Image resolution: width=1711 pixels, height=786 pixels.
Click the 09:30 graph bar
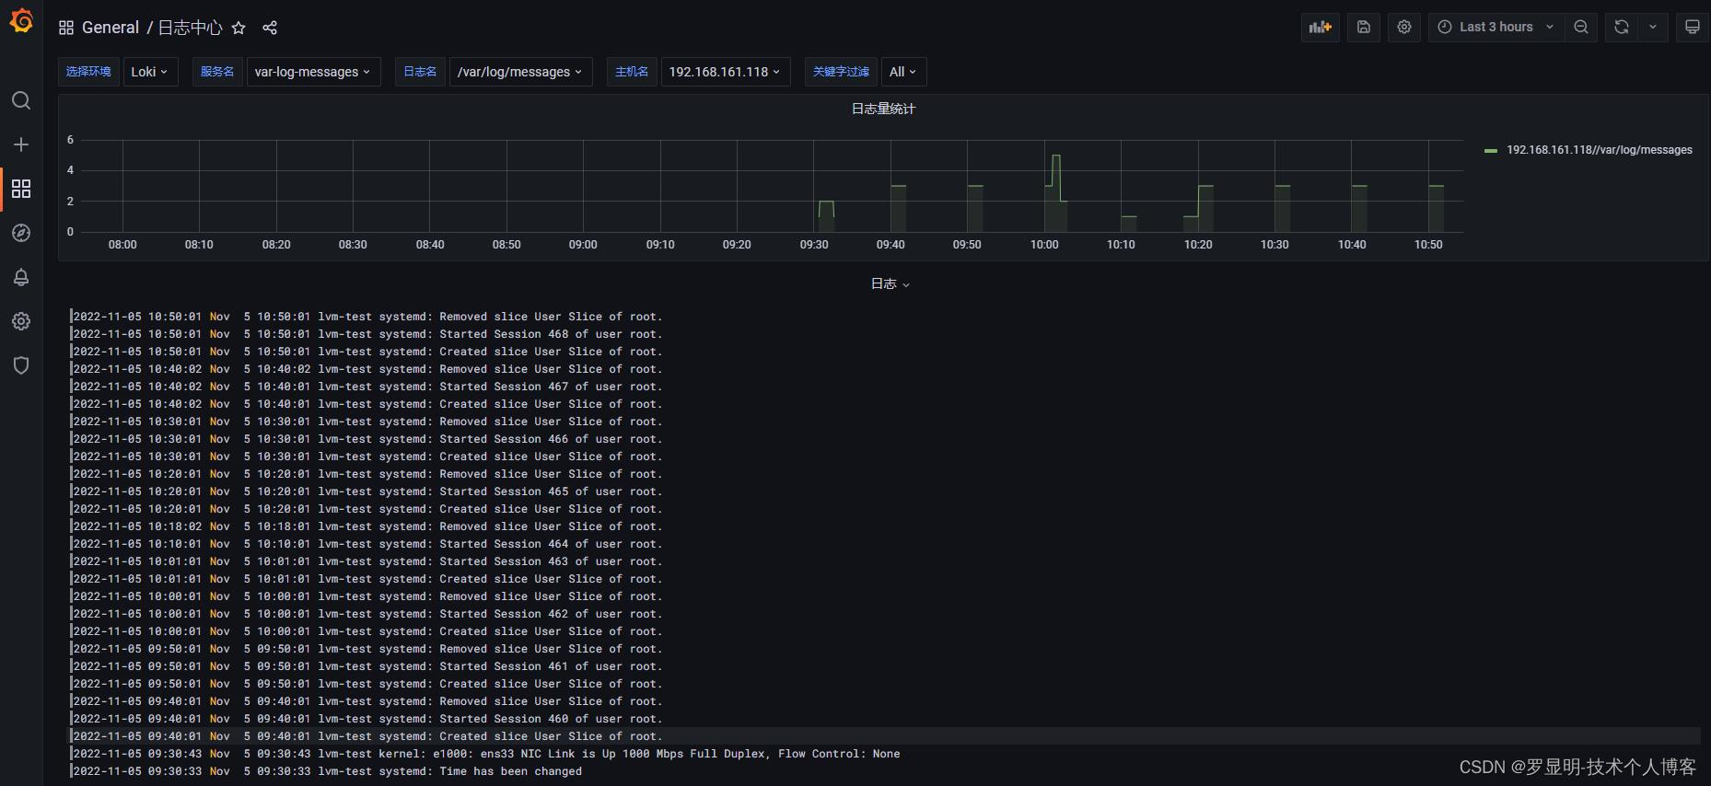pos(826,216)
